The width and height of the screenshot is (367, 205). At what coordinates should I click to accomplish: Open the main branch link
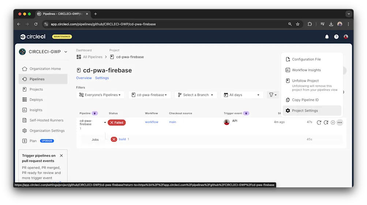click(172, 122)
